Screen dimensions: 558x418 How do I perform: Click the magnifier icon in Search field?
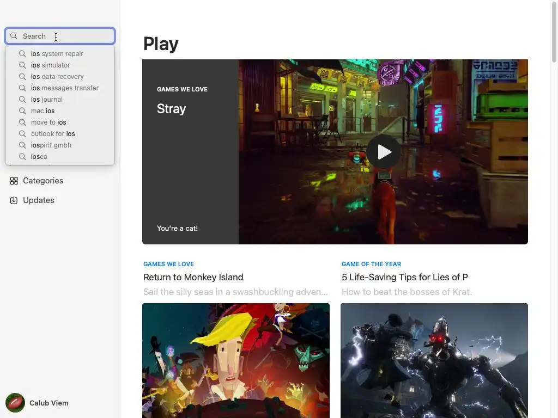pyautogui.click(x=14, y=36)
